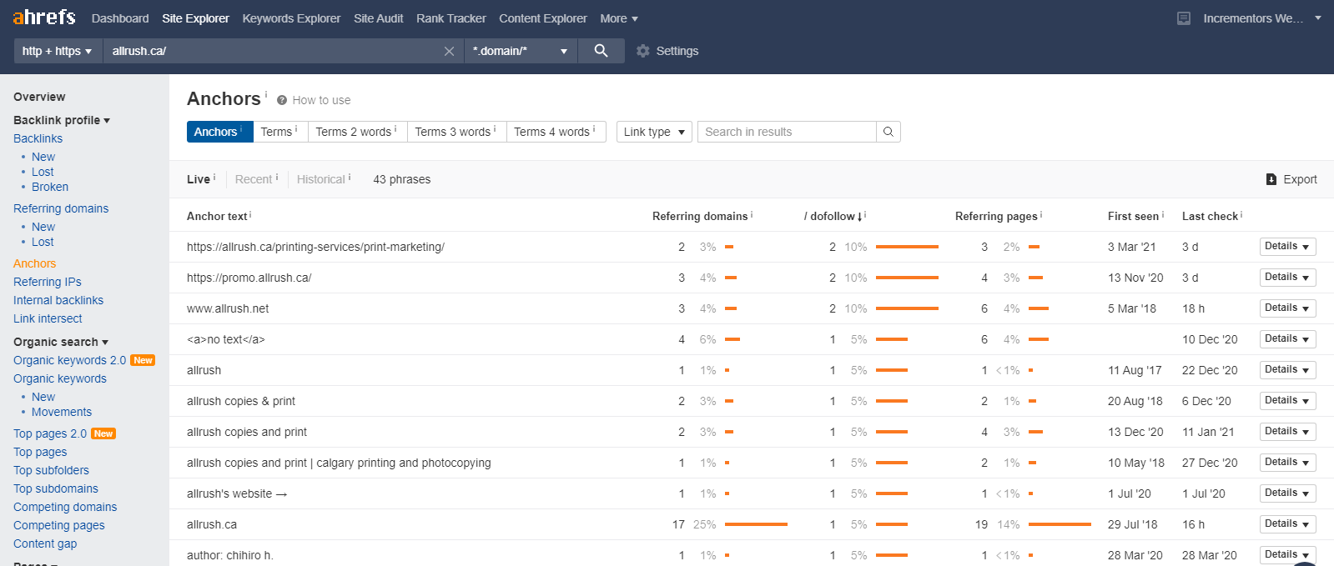Show info tooltip for First seen column
Image resolution: width=1334 pixels, height=566 pixels.
pyautogui.click(x=1163, y=214)
